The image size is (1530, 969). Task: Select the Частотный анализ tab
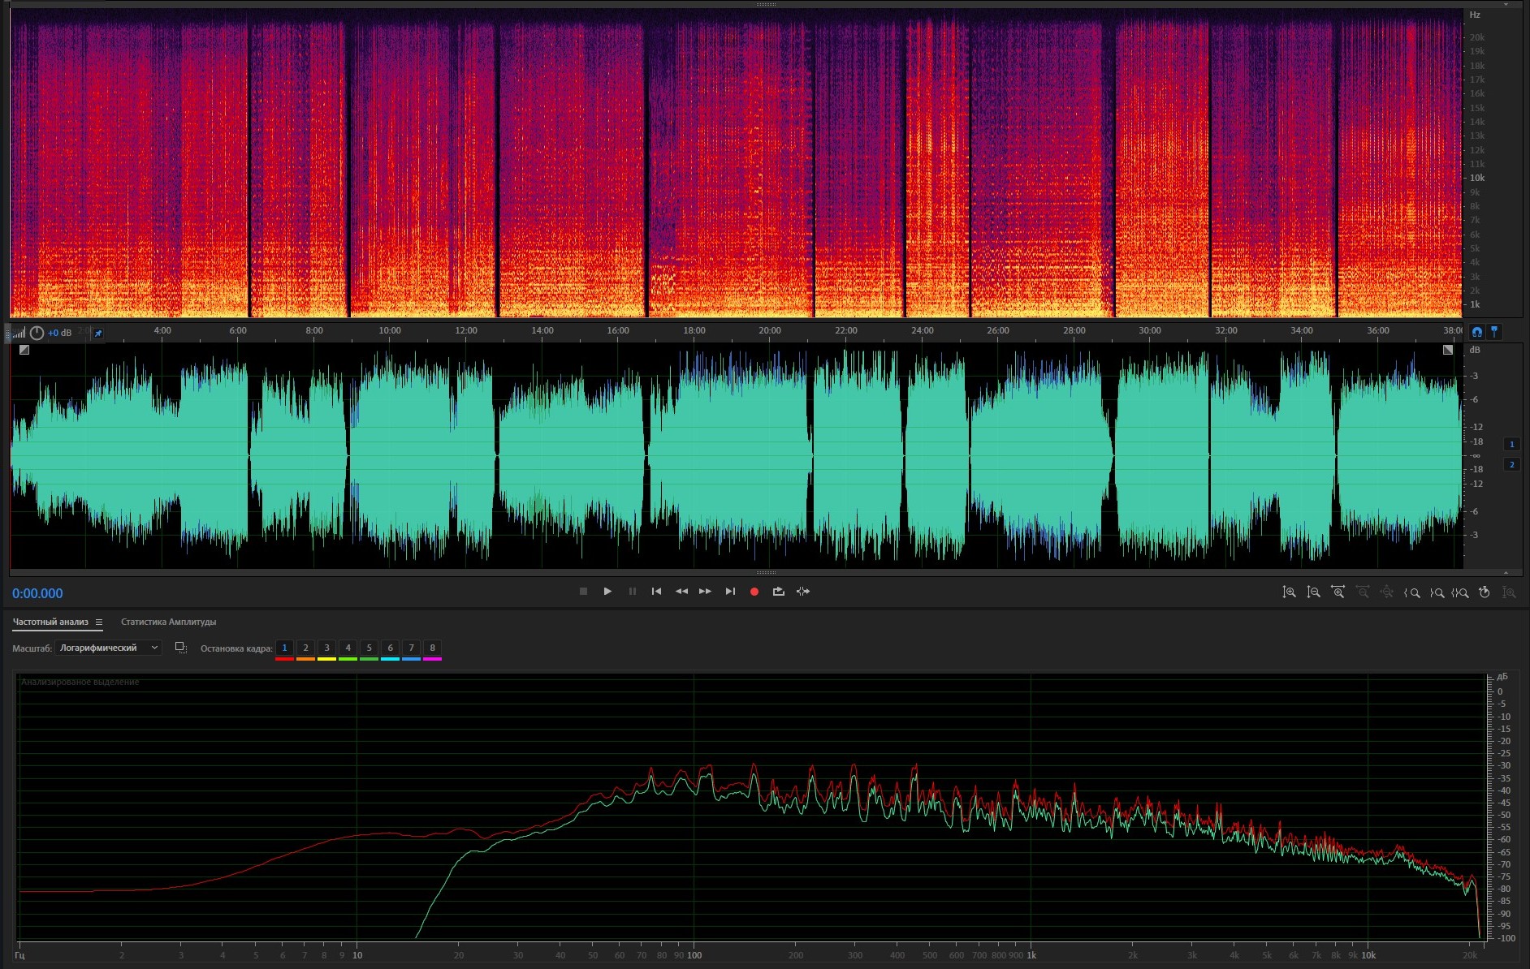[x=50, y=622]
